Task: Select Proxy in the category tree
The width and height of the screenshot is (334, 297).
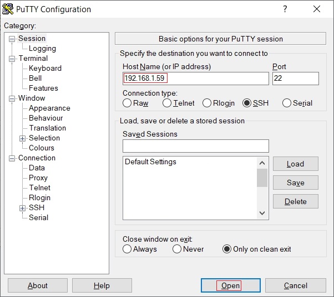Action: tap(38, 178)
